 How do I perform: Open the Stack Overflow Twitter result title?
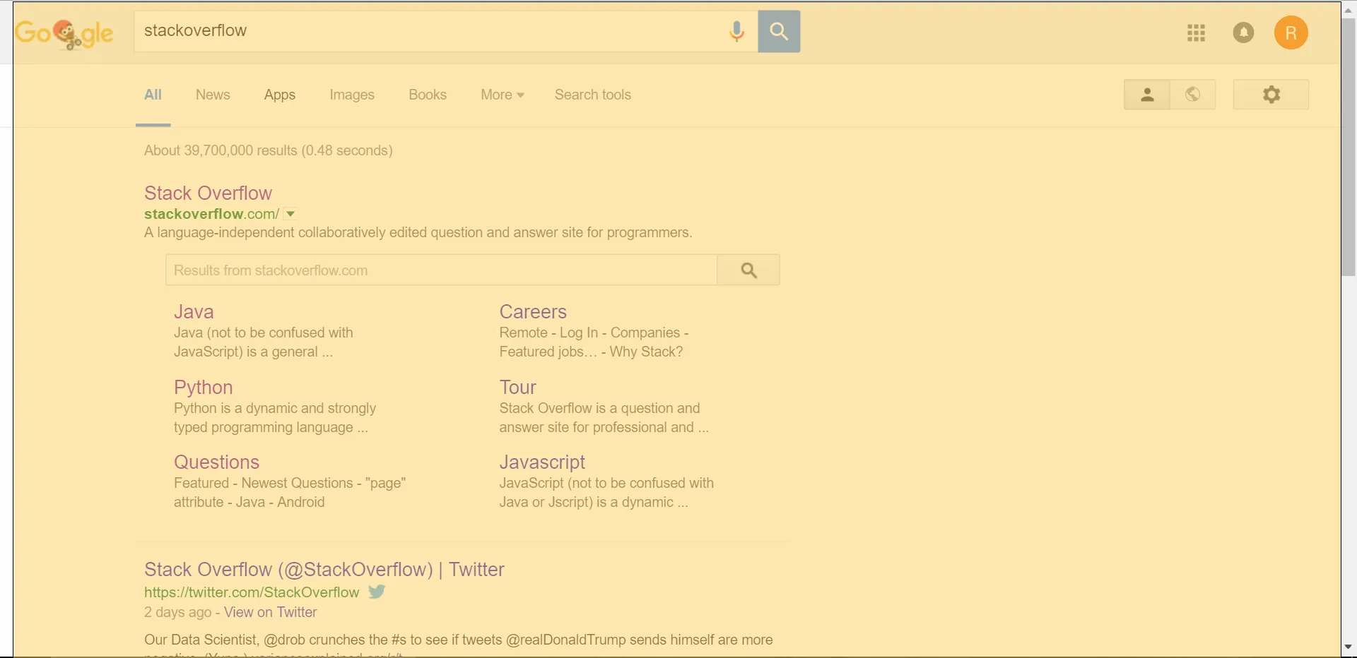tap(324, 569)
